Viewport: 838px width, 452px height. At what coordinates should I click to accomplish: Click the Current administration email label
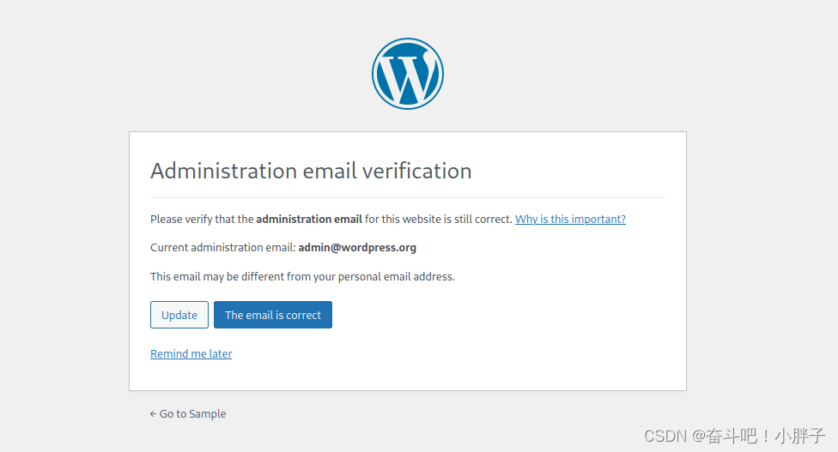coord(223,248)
